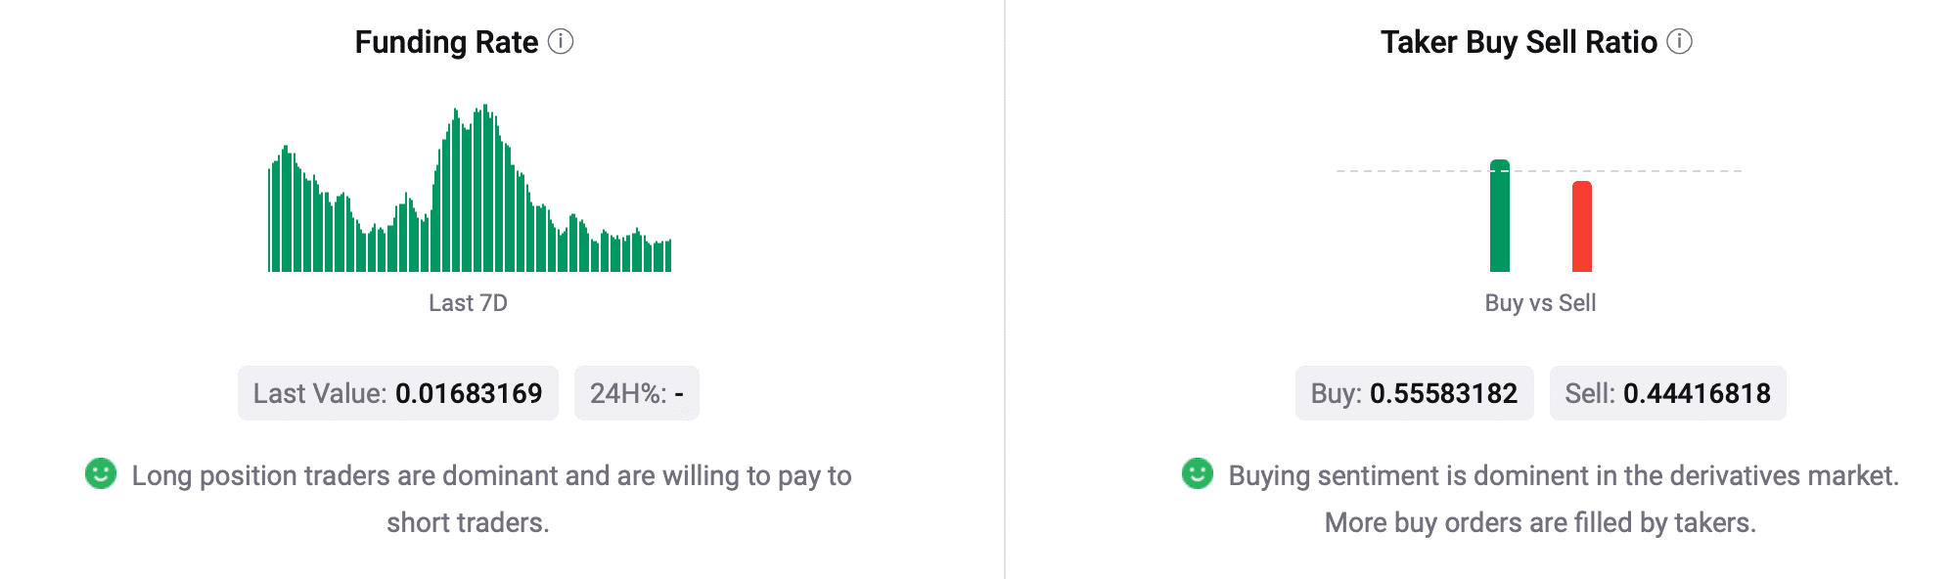Click the Funding Rate info icon

click(561, 42)
